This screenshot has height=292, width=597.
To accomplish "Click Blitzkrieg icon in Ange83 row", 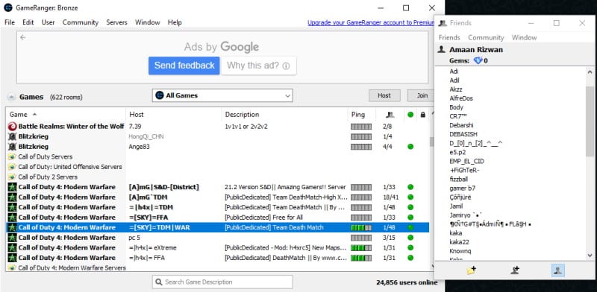I will coord(12,147).
